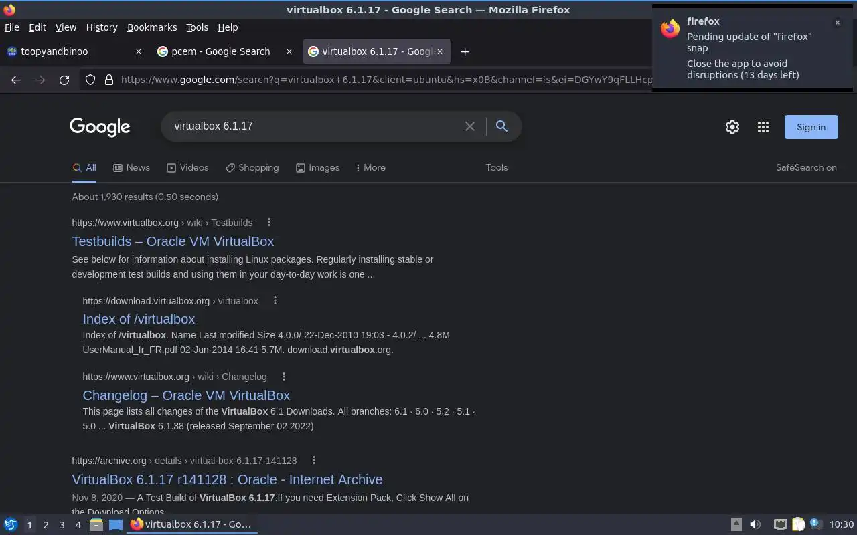
Task: Close the toopyandbinoo tab
Action: 139,51
